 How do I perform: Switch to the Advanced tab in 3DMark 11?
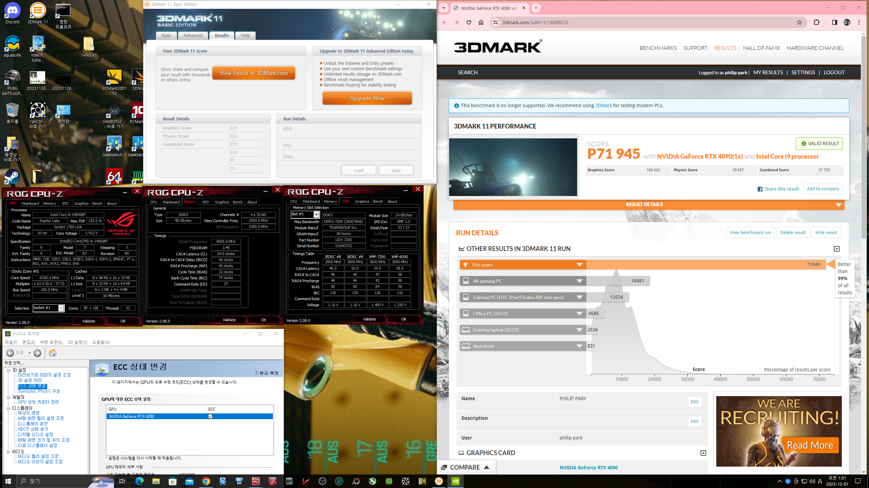[x=193, y=35]
